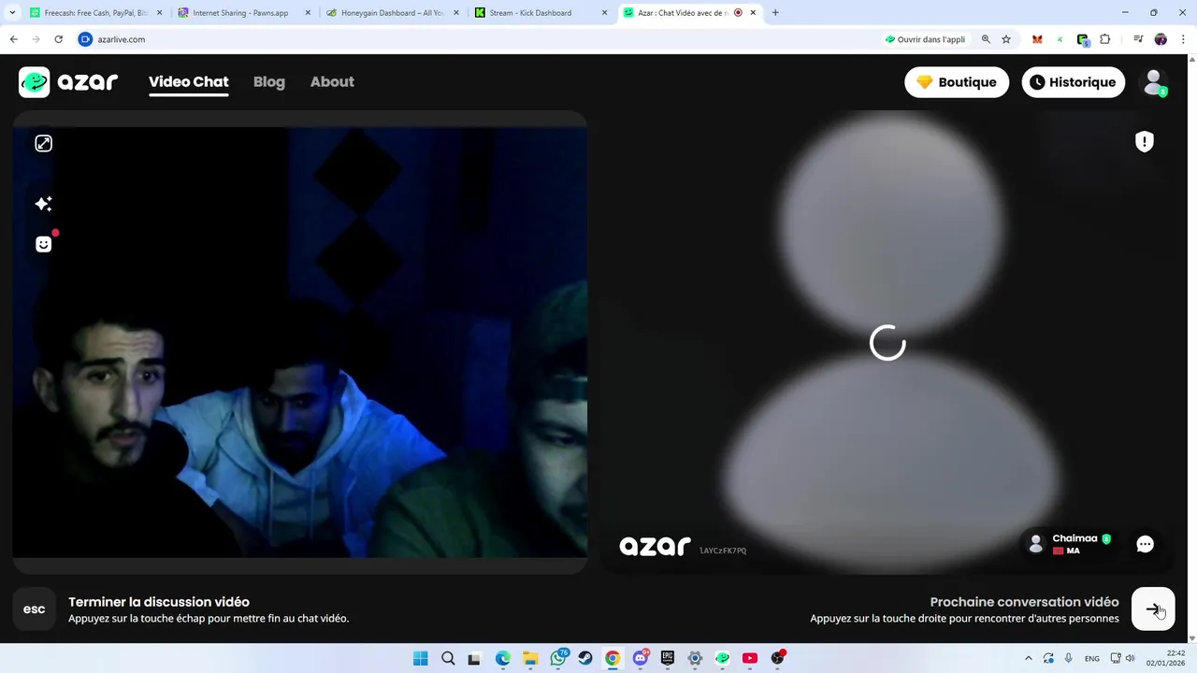Go to the Blog page

(269, 82)
